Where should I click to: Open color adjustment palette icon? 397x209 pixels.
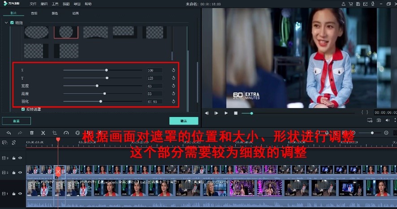(x=78, y=133)
